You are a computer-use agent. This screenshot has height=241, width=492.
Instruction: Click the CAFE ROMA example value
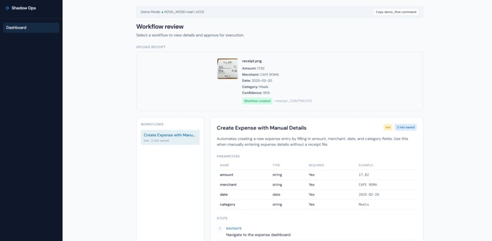367,184
